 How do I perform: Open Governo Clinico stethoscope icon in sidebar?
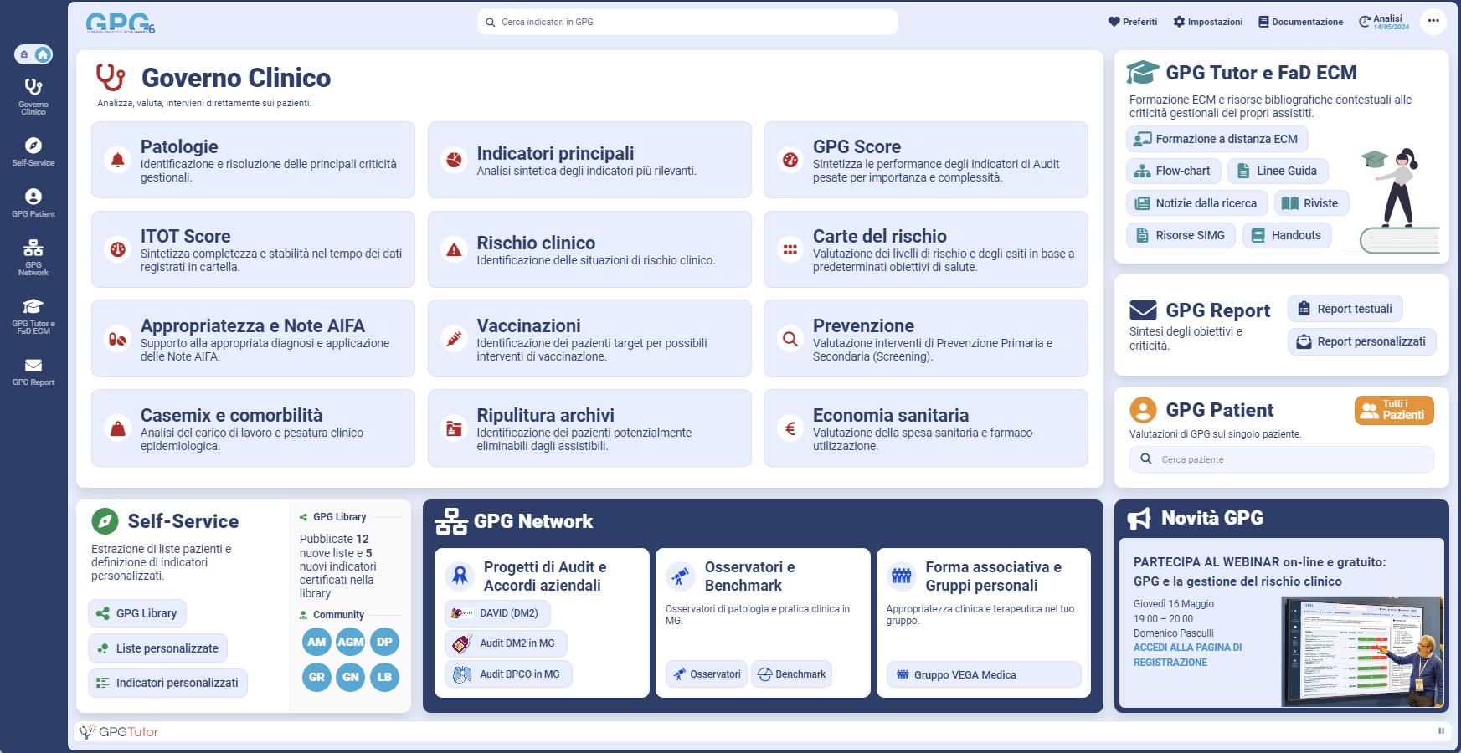point(33,87)
